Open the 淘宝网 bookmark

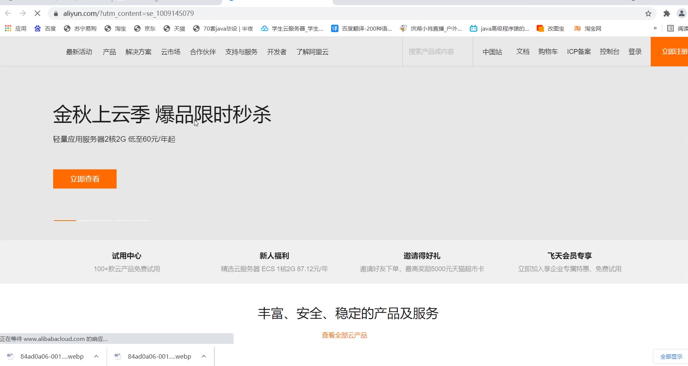click(x=588, y=28)
